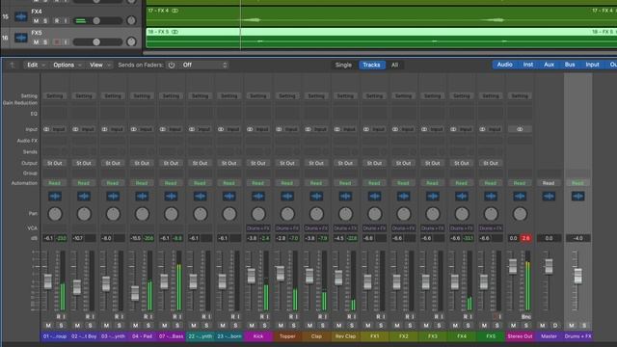The image size is (617, 347).
Task: Open the FX1 channel Input menu
Action: (x=379, y=129)
